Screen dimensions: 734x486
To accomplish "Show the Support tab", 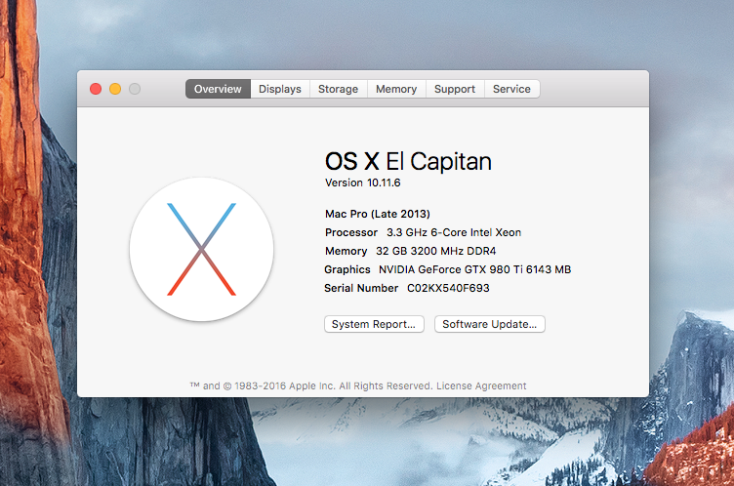I will (455, 89).
